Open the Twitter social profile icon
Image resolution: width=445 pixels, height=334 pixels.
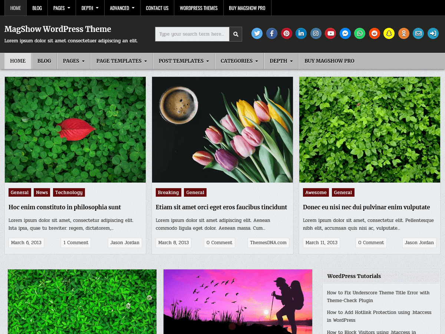point(257,33)
